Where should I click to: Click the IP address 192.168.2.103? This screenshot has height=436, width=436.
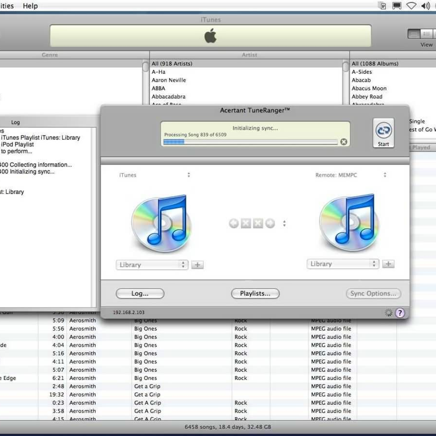(129, 312)
